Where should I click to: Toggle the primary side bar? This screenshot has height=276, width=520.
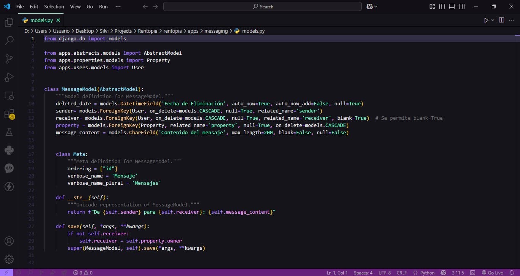(x=442, y=6)
